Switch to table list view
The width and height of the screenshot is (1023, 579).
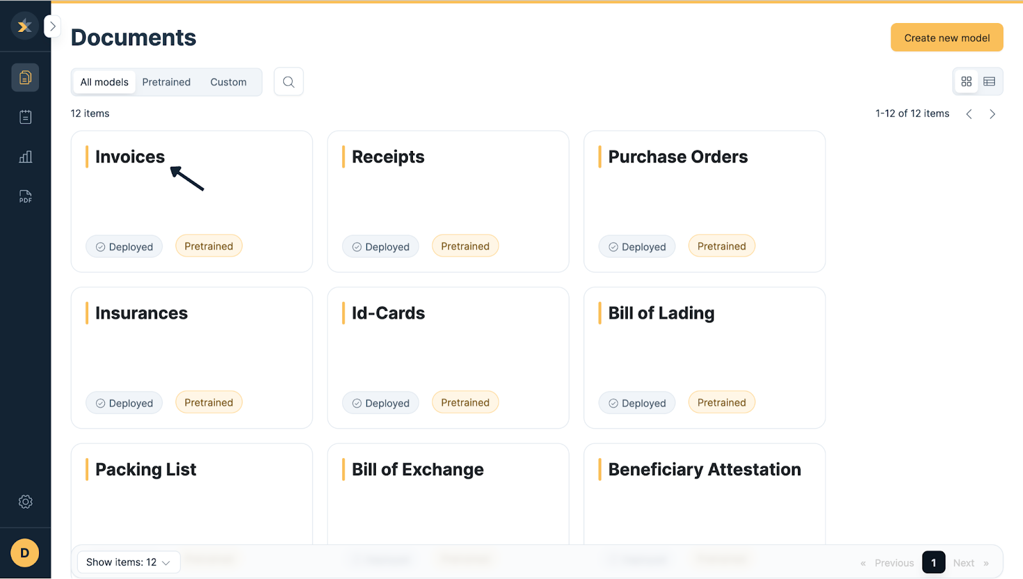coord(989,82)
